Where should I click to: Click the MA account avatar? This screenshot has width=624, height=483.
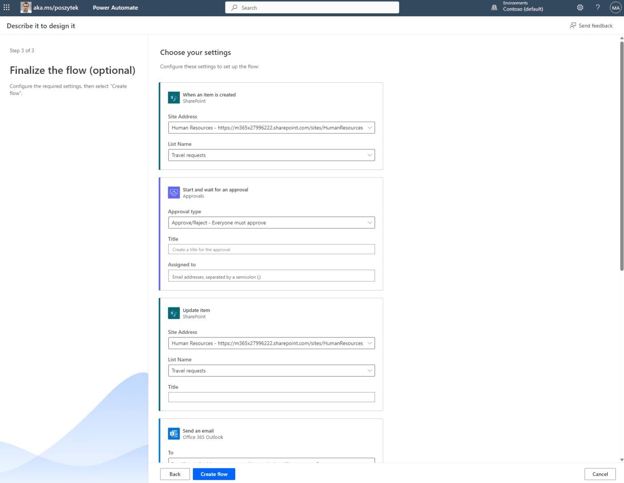[x=615, y=8]
